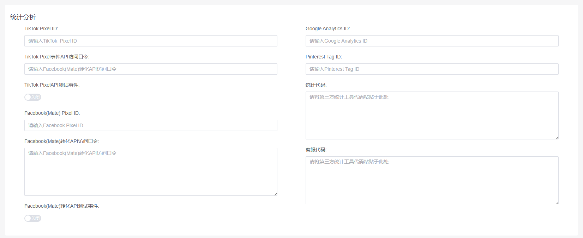Image resolution: width=583 pixels, height=238 pixels.
Task: Click the '统计代码:' label text
Action: pos(316,85)
